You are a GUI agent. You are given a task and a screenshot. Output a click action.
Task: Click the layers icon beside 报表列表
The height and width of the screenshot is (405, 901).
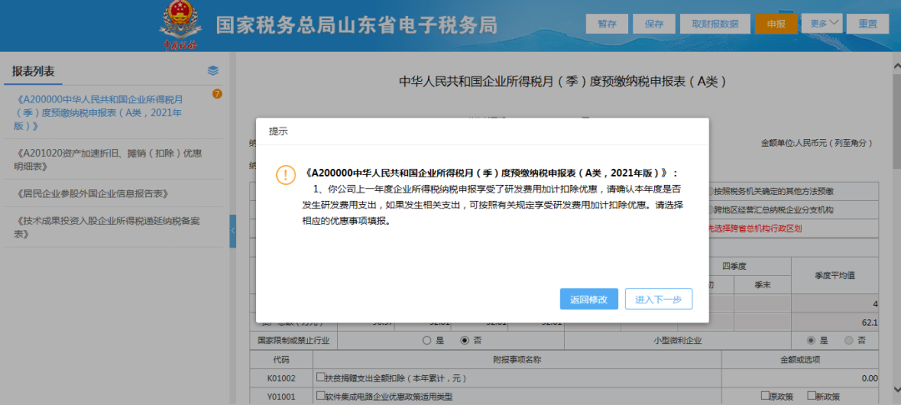[214, 71]
